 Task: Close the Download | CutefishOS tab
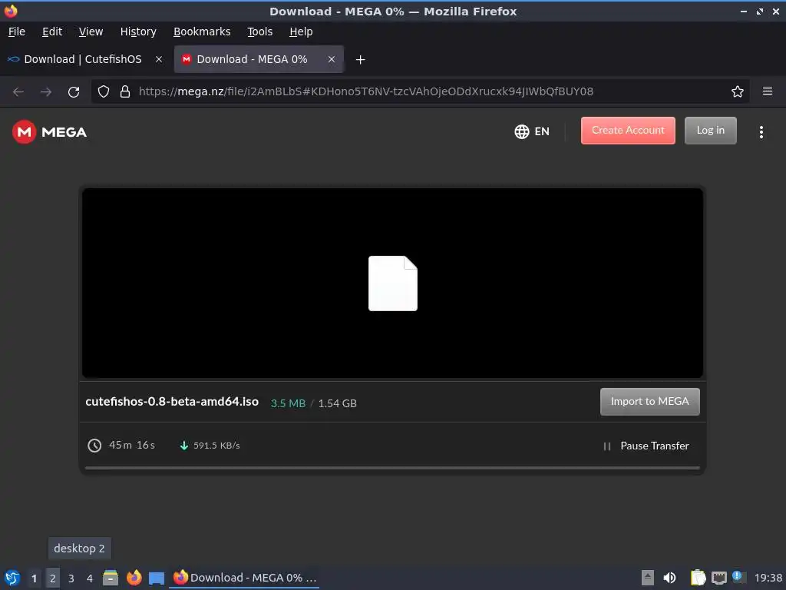coord(158,59)
